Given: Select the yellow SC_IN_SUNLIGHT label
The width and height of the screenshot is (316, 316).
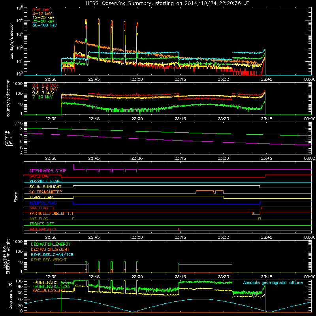Looking at the screenshot, I should click(45, 186).
